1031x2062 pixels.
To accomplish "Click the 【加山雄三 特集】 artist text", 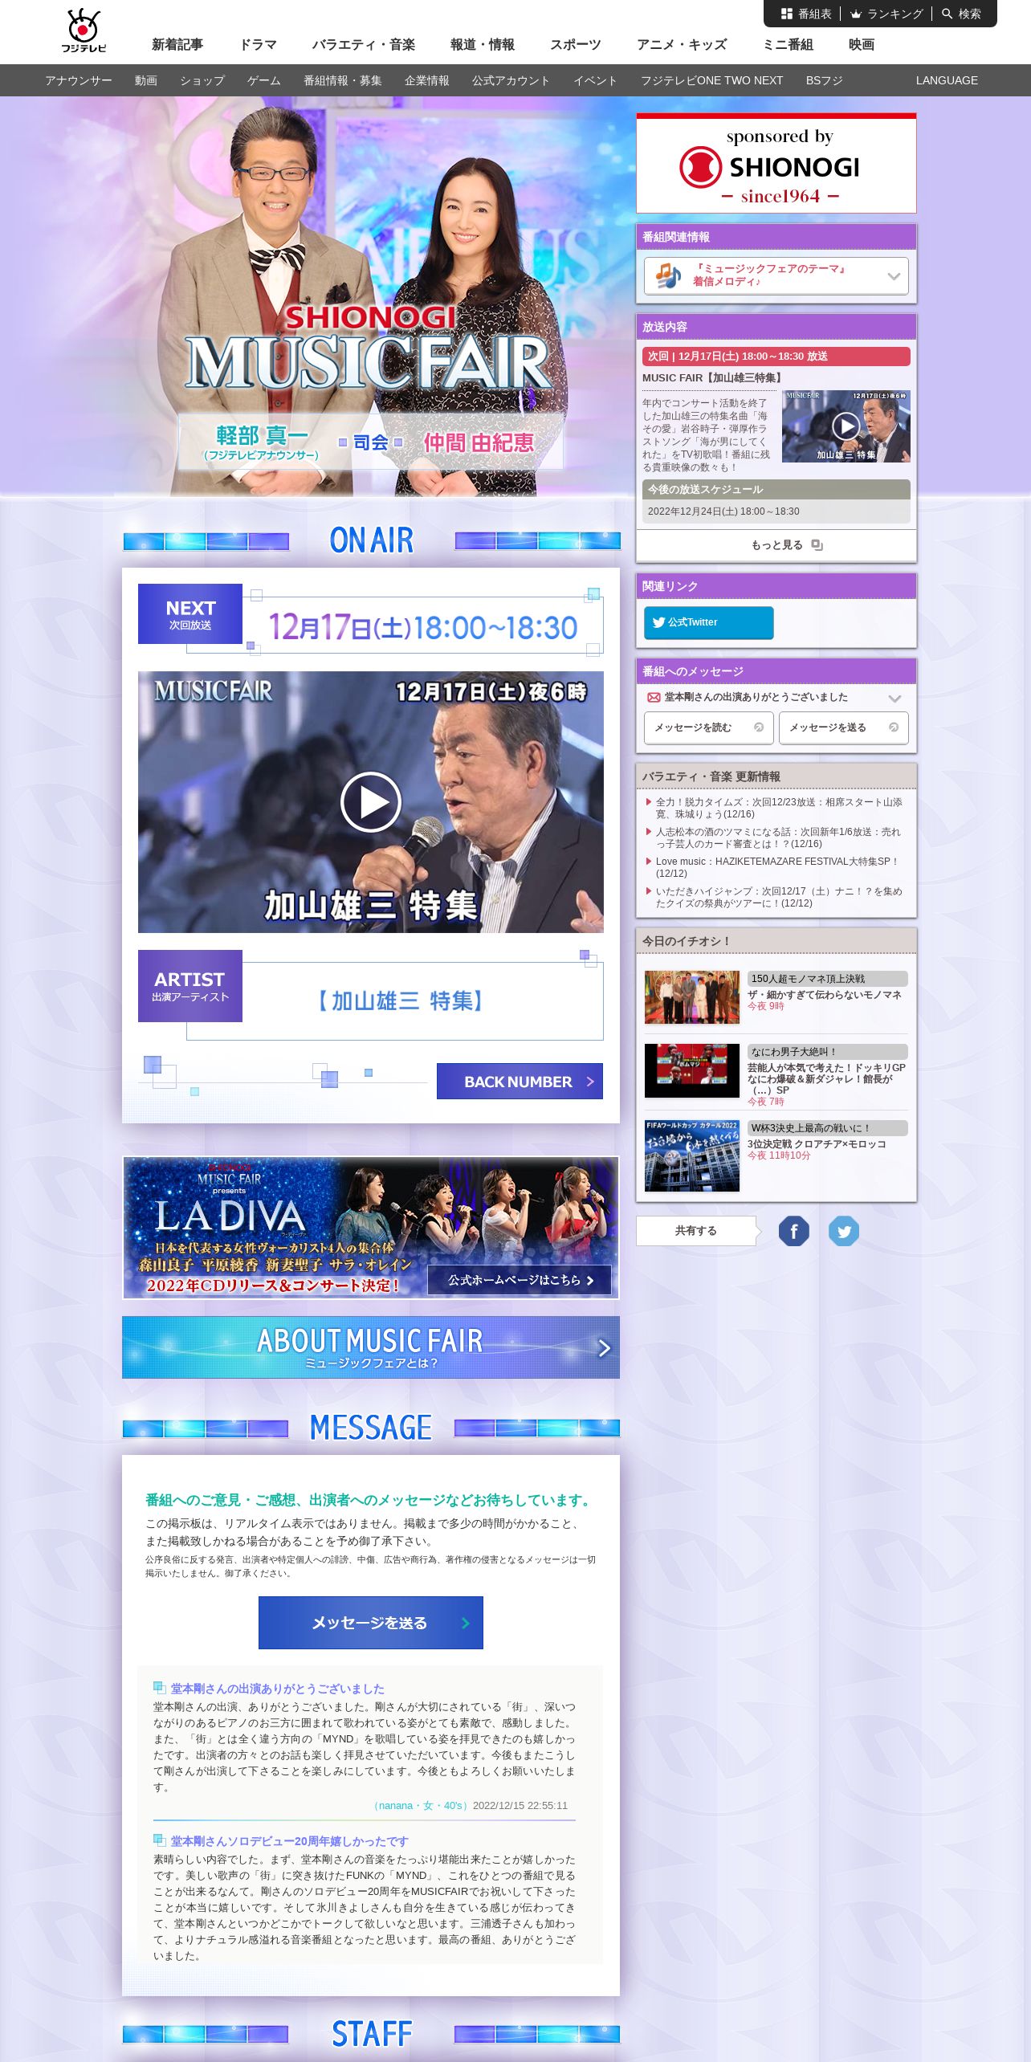I will tap(399, 1001).
